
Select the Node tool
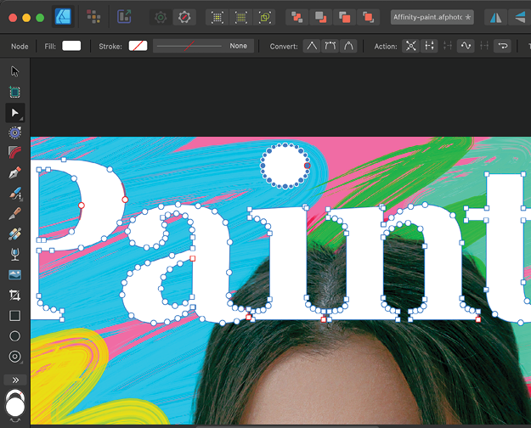(14, 112)
